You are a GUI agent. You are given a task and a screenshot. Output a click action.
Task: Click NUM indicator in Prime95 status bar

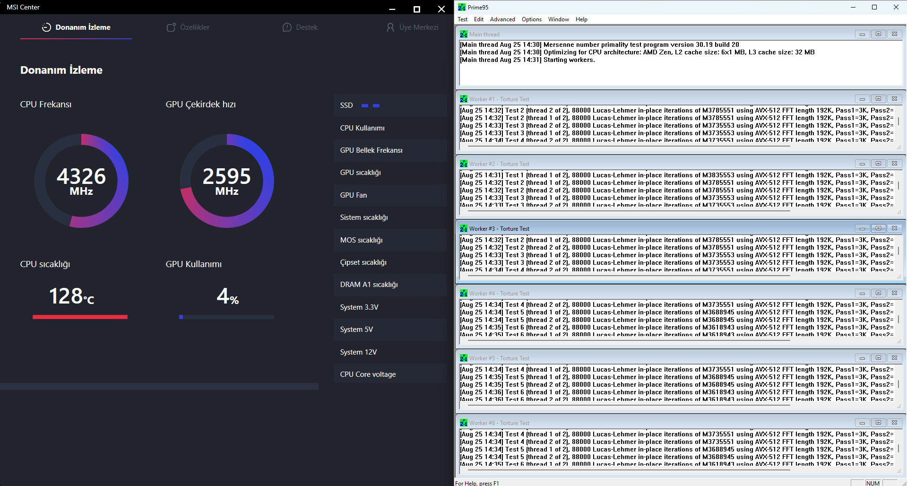[x=873, y=483]
